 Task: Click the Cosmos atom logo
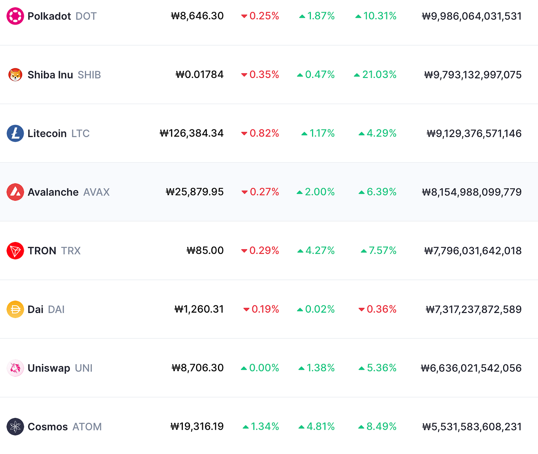pos(15,427)
